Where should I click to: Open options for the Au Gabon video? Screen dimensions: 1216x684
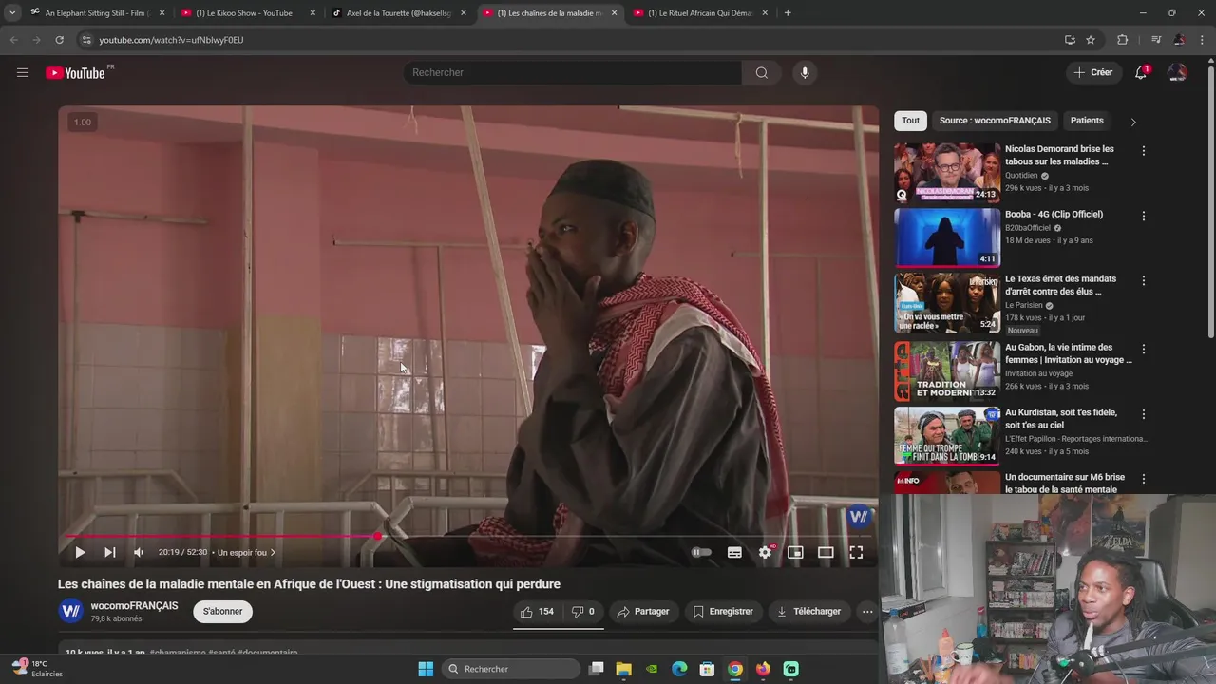1143,349
